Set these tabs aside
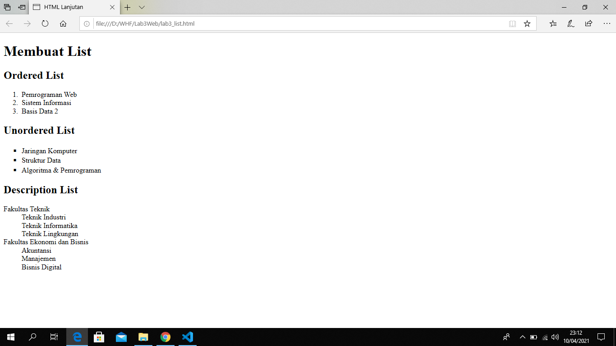Viewport: 616px width, 346px height. click(22, 7)
